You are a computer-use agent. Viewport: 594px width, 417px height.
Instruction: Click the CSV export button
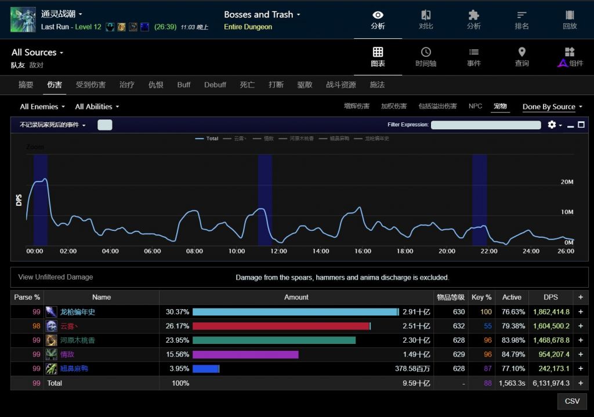point(572,401)
